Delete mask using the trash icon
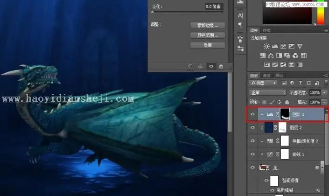The height and width of the screenshot is (196, 329). [x=221, y=66]
